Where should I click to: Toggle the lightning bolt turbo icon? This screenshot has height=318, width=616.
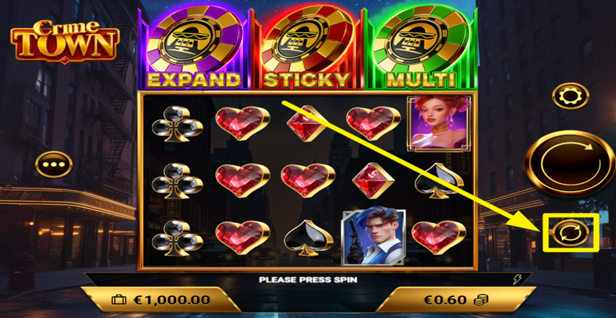516,280
